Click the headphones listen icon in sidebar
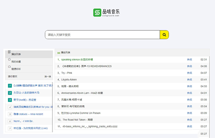Screen dimensions: 215x138 [9, 67]
